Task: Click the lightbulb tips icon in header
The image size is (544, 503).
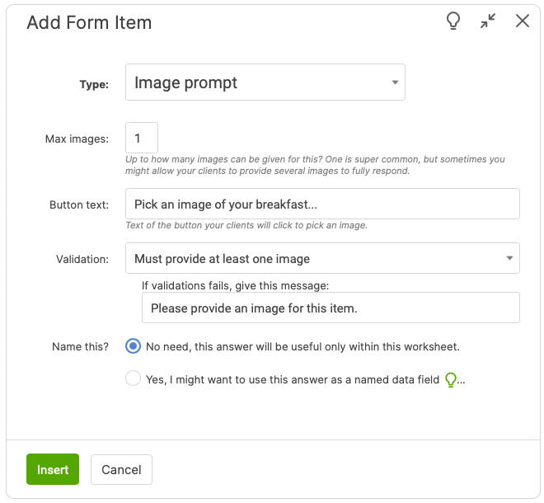Action: pyautogui.click(x=453, y=21)
